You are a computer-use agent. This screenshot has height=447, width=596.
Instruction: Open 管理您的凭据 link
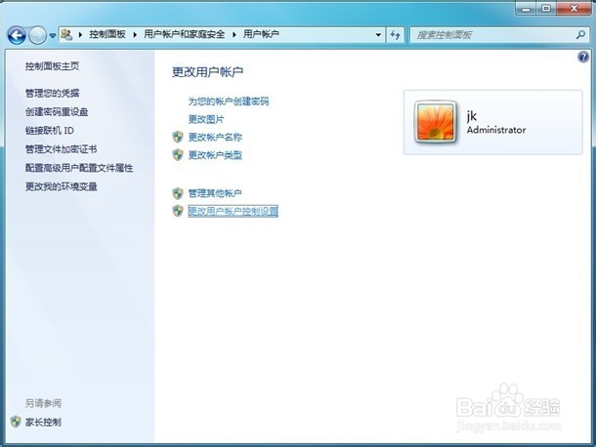[52, 93]
